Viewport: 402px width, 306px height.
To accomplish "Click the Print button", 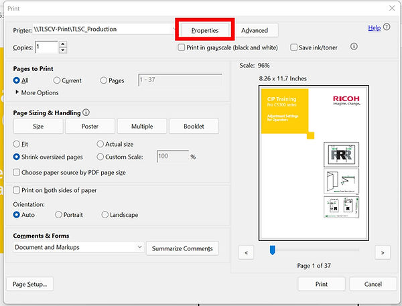I will coord(322,284).
